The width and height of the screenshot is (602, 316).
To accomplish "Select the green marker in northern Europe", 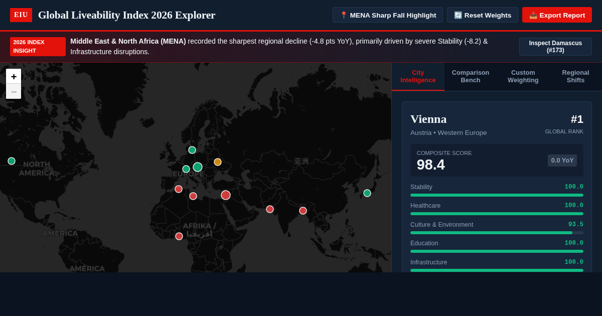I will pyautogui.click(x=192, y=150).
